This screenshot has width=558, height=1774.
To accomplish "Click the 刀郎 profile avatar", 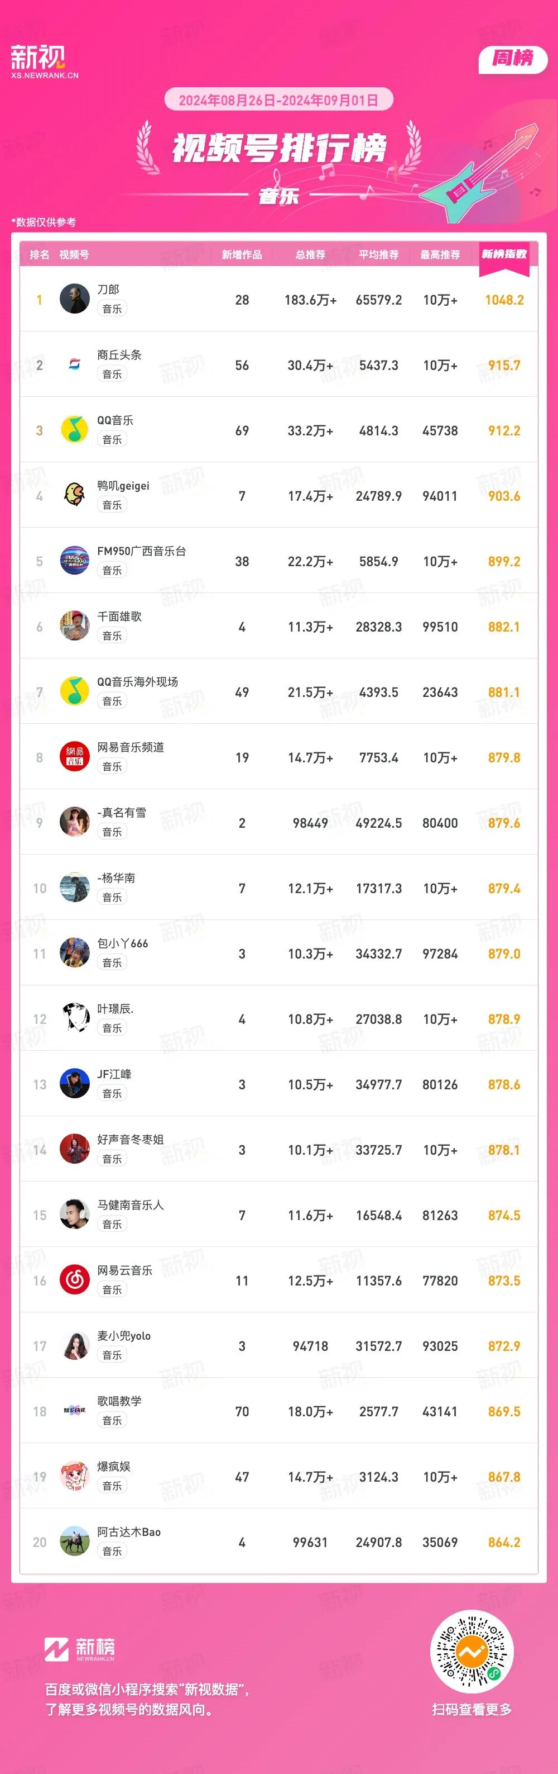I will coord(74,299).
